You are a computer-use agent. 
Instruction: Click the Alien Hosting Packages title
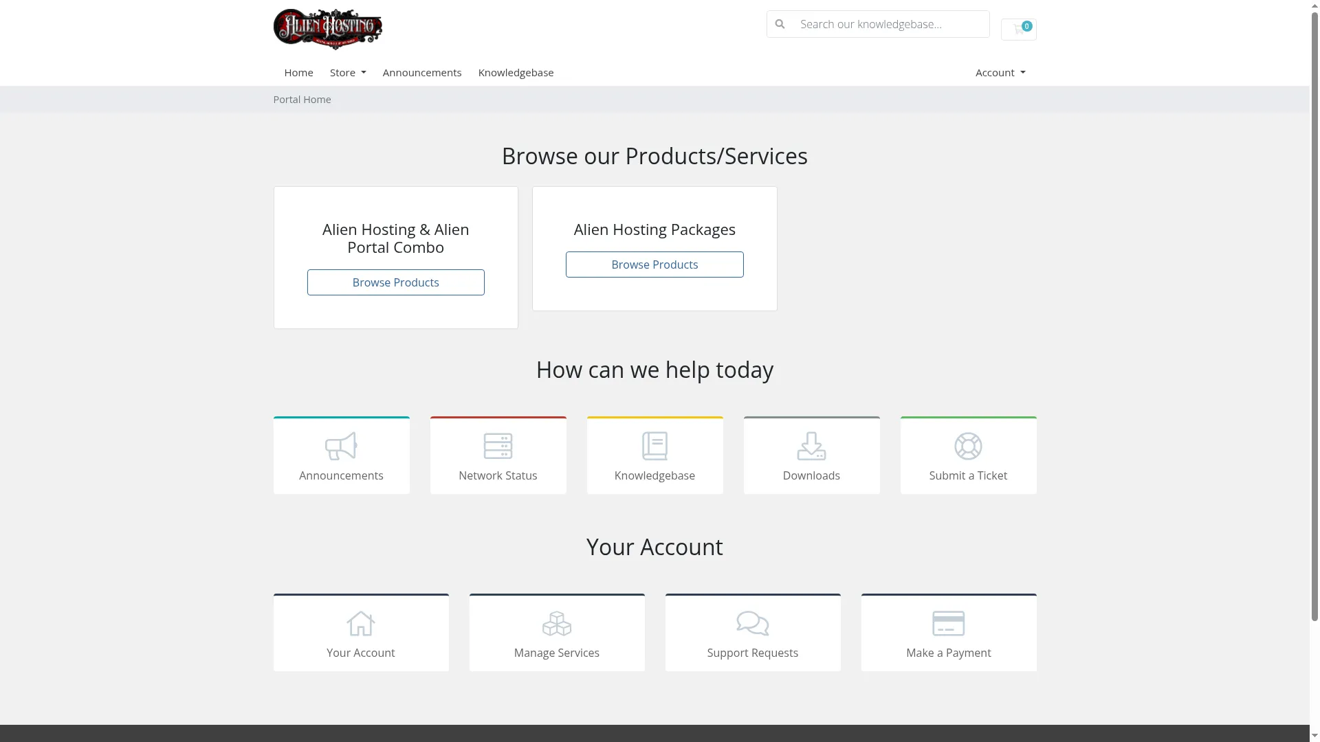click(x=654, y=229)
